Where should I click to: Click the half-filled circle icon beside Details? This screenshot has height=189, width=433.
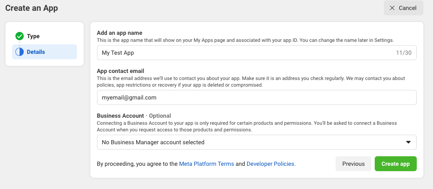tap(20, 52)
